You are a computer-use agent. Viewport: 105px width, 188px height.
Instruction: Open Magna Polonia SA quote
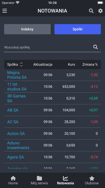(x=17, y=75)
